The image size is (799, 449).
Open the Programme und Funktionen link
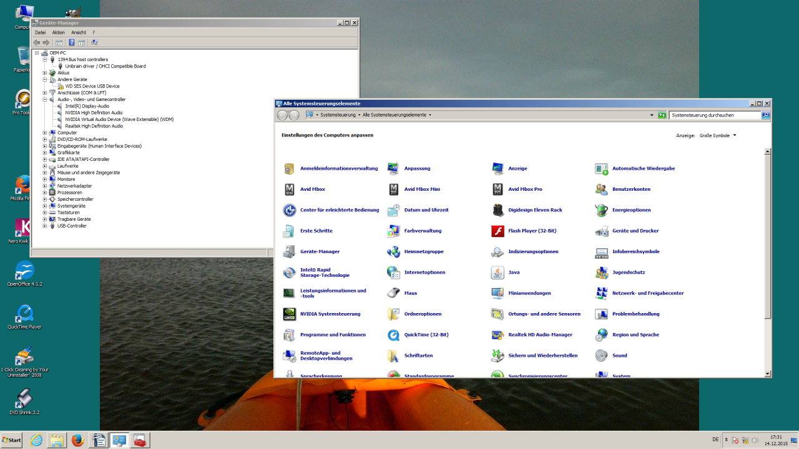coord(333,335)
